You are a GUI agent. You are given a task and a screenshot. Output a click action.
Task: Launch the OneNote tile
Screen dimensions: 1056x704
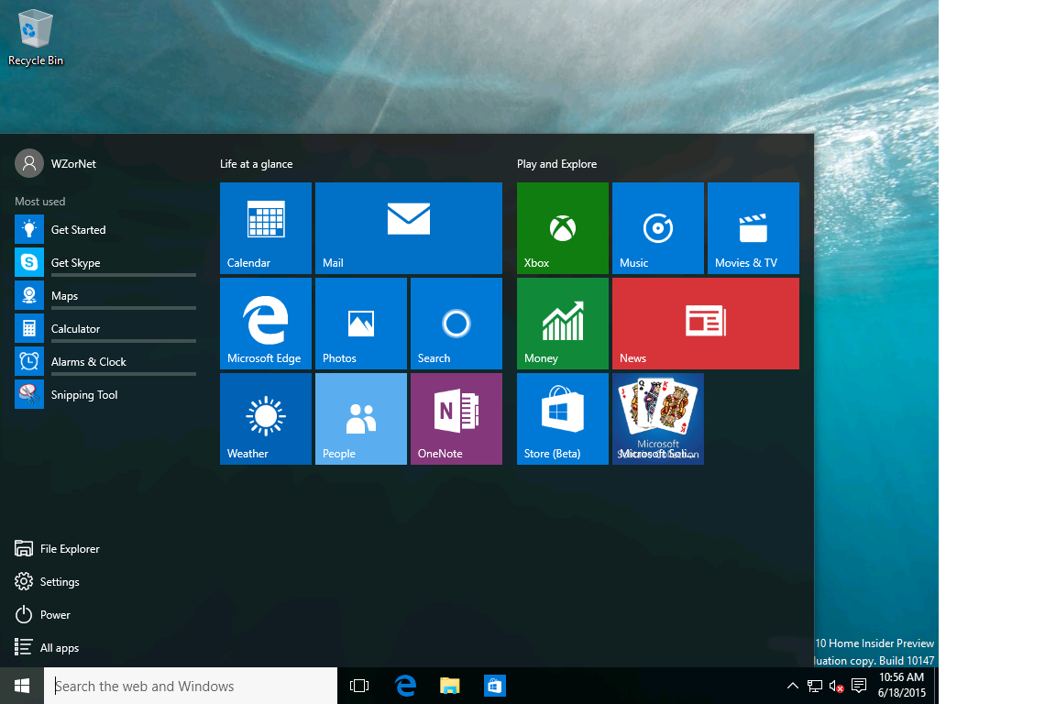[456, 418]
